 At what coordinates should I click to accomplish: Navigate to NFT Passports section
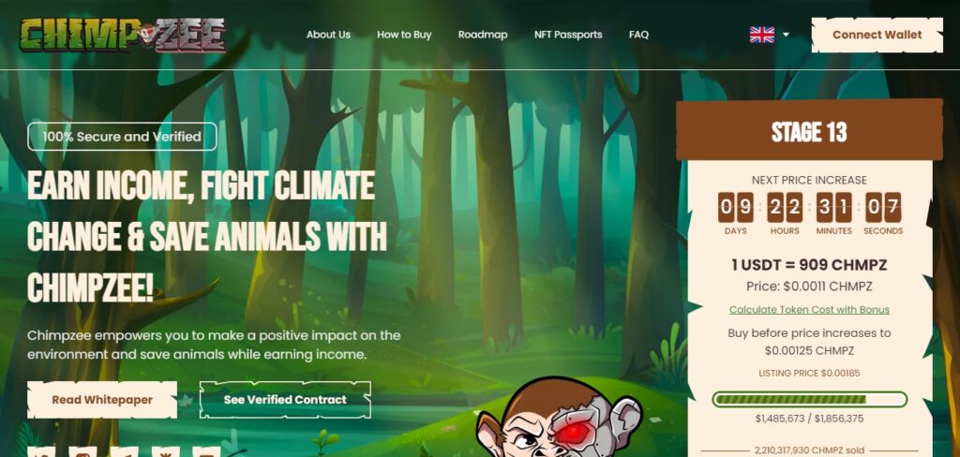pos(568,35)
